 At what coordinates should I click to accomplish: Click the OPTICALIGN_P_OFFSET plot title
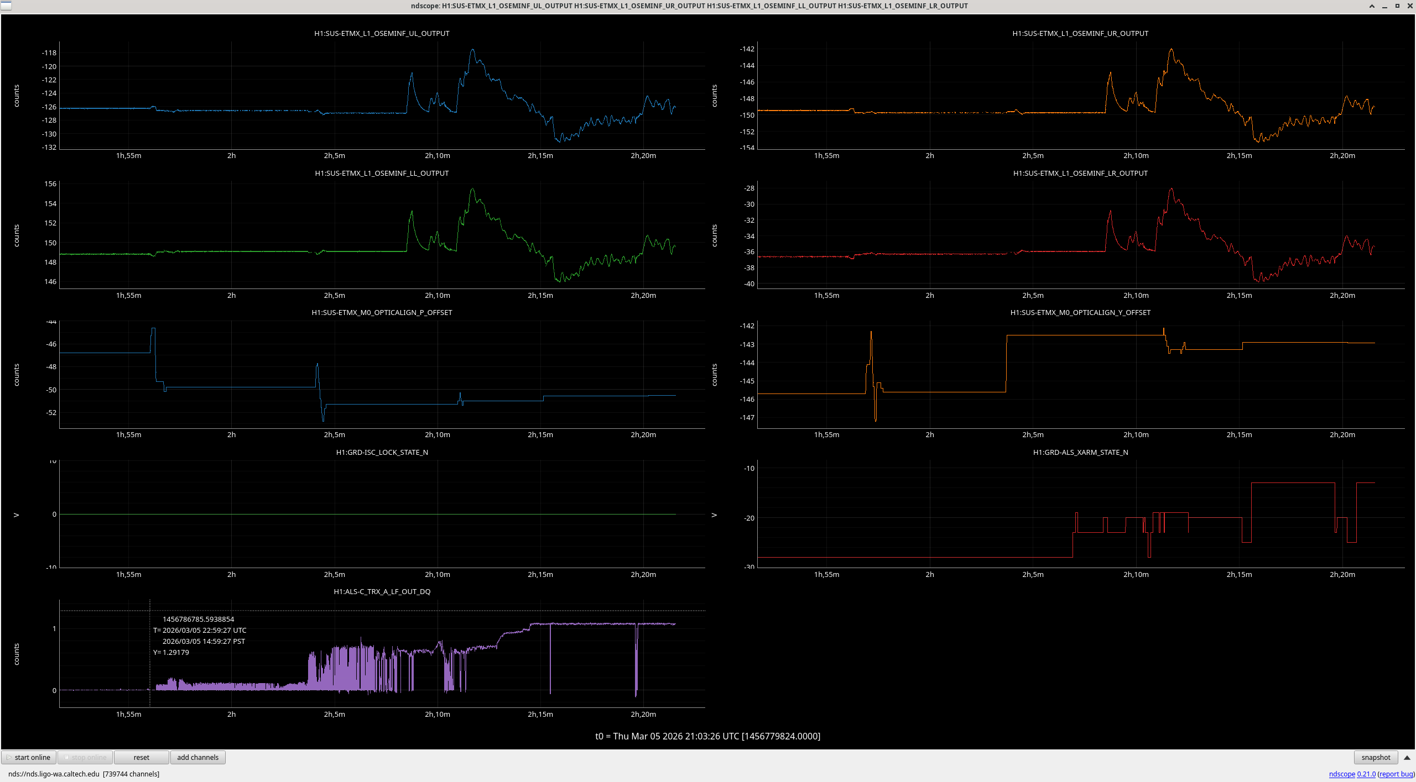coord(382,312)
